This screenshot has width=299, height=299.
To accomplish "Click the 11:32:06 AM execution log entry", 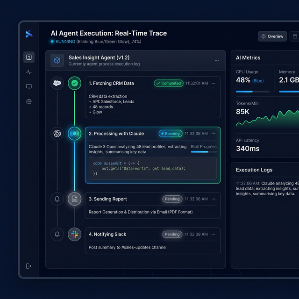I will click(267, 188).
